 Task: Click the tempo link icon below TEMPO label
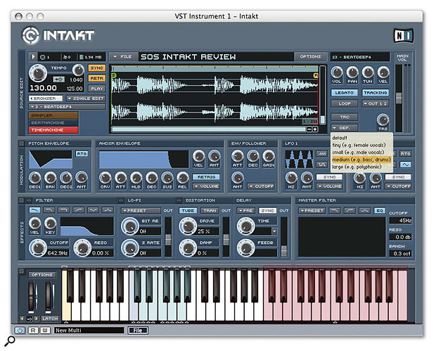58,79
